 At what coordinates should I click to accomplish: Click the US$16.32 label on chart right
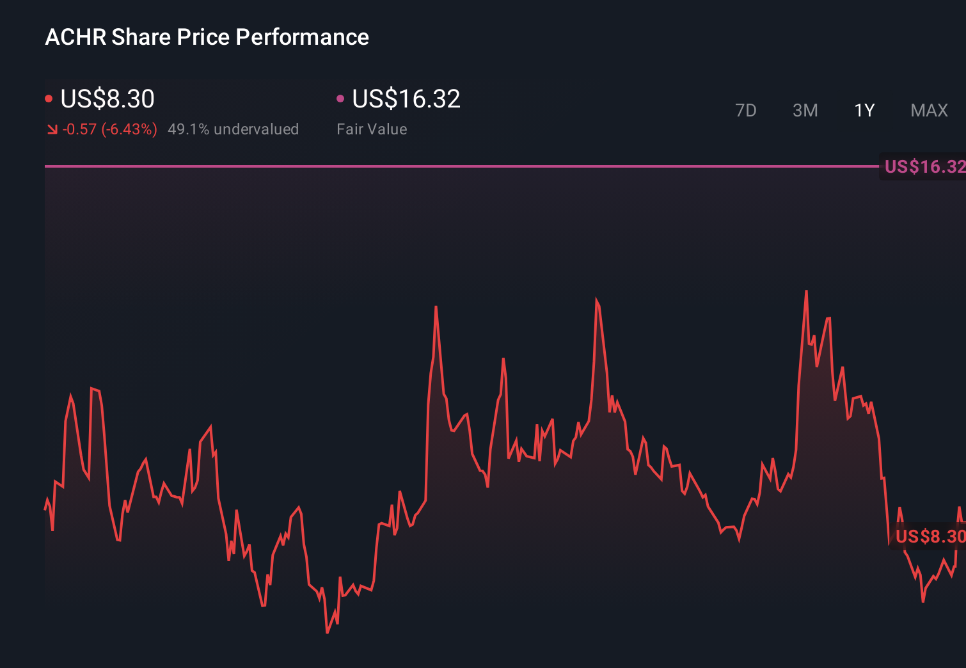tap(923, 167)
